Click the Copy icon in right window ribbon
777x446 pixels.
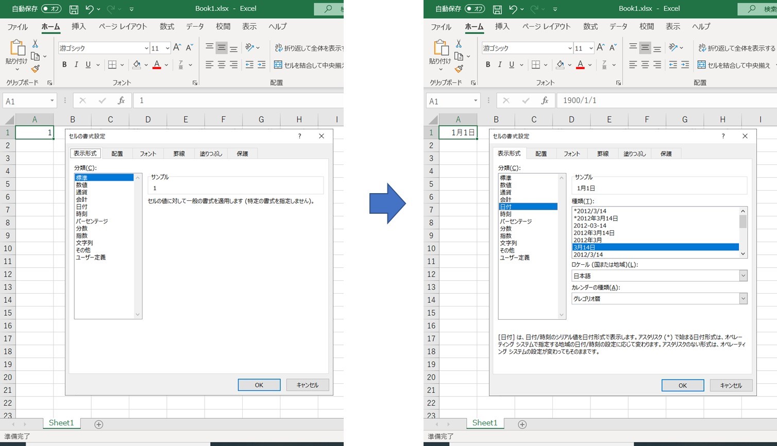(459, 56)
